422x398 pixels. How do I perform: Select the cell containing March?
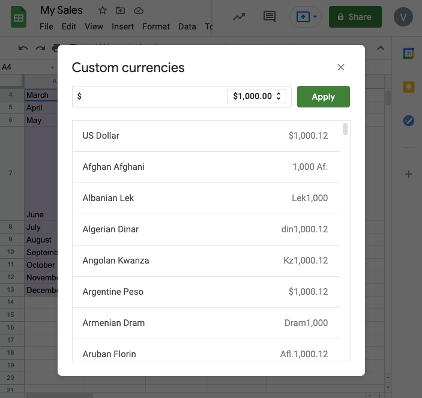point(41,95)
